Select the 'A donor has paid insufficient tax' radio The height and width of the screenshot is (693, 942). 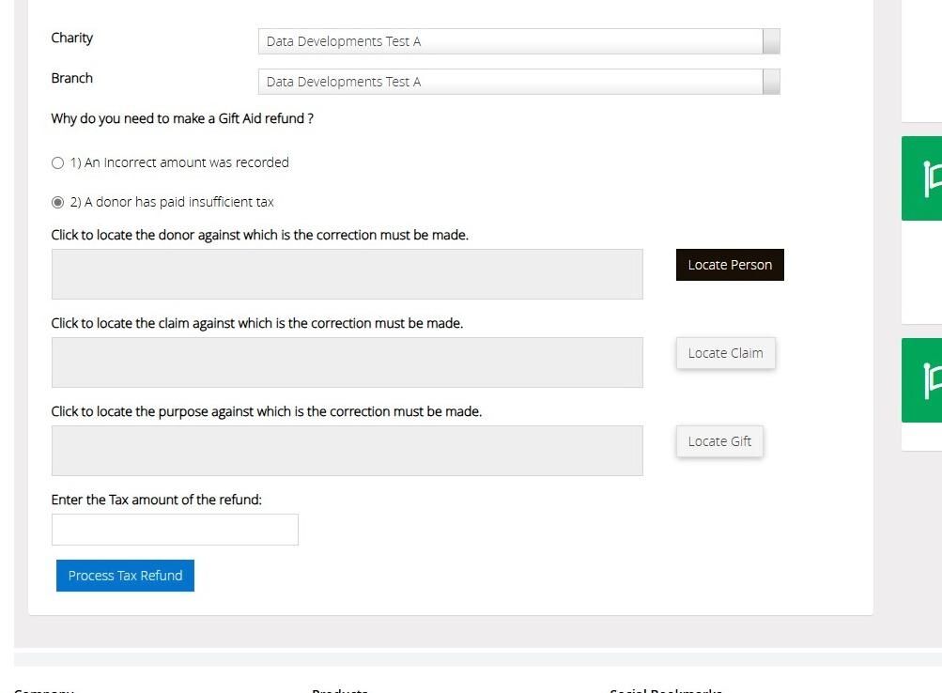click(57, 203)
